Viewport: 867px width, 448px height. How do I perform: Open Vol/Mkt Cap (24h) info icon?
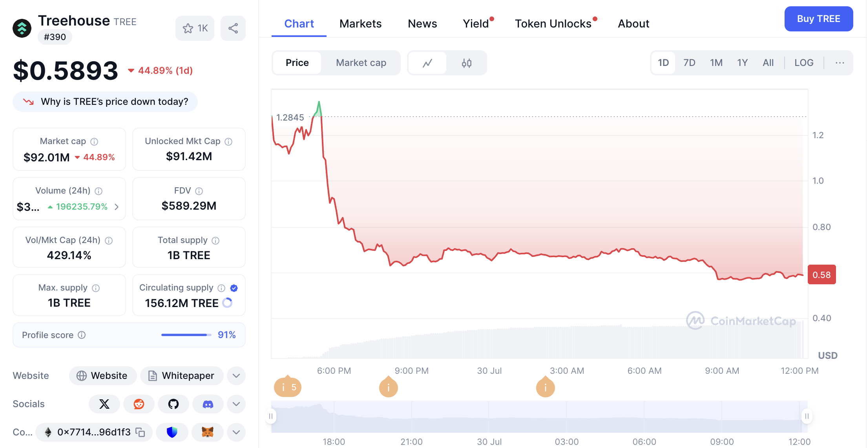[109, 241]
